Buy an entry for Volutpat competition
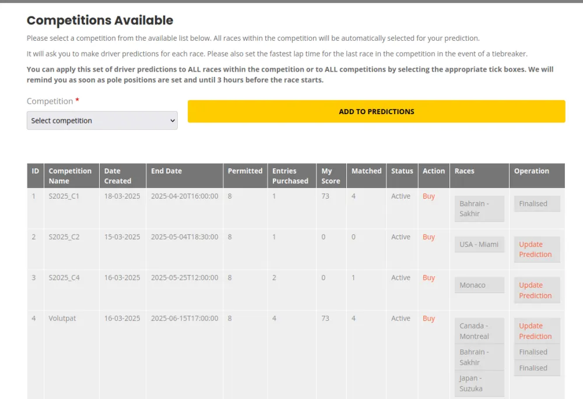Image resolution: width=583 pixels, height=399 pixels. click(x=429, y=319)
